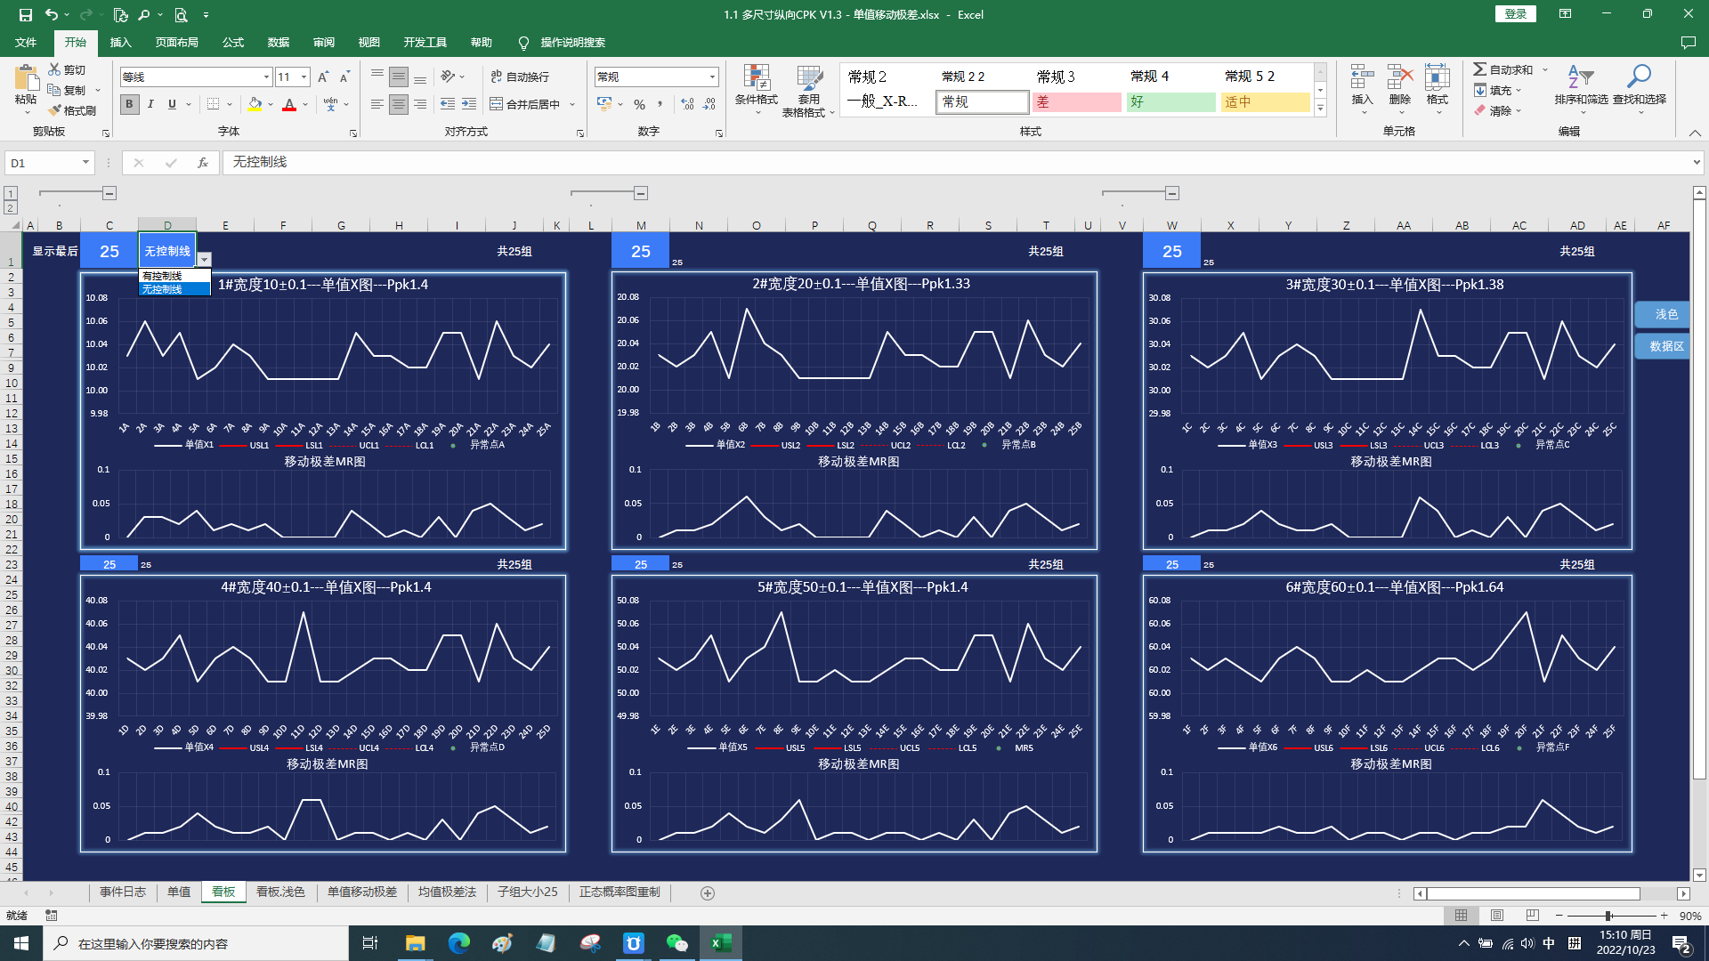Toggle Underline formatting
Screen dimensions: 1709x961
[x=172, y=104]
